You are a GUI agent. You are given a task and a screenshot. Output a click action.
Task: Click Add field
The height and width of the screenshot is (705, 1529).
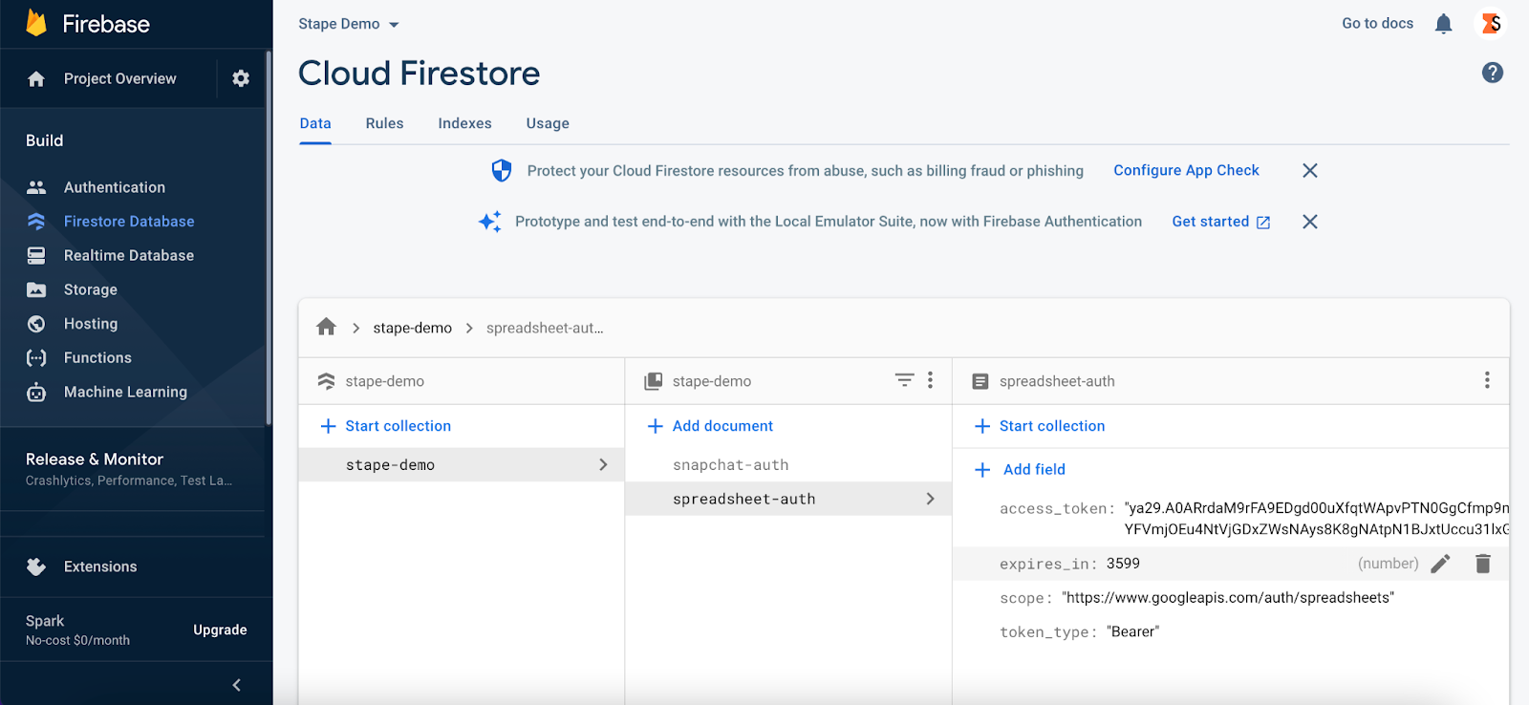tap(1020, 469)
